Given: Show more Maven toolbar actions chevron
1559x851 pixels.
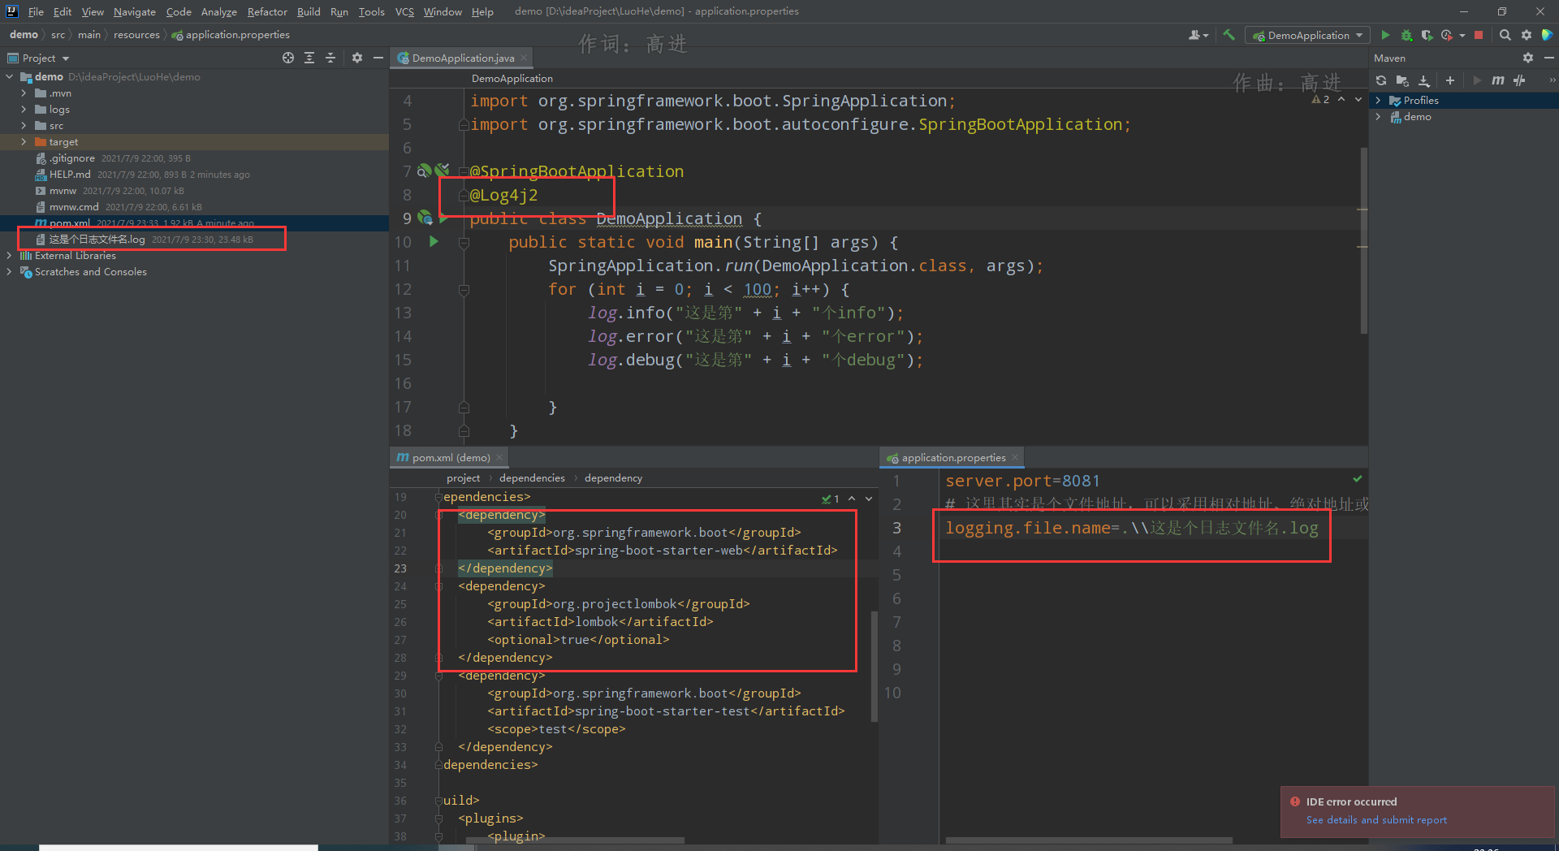Looking at the screenshot, I should coord(1552,80).
